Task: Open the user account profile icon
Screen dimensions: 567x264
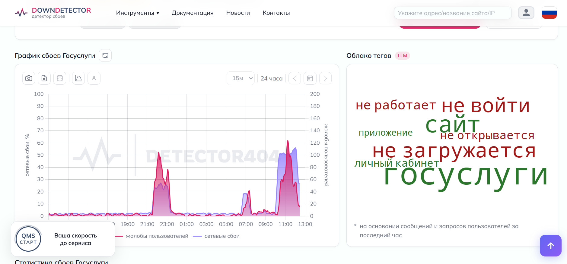Action: coord(526,13)
